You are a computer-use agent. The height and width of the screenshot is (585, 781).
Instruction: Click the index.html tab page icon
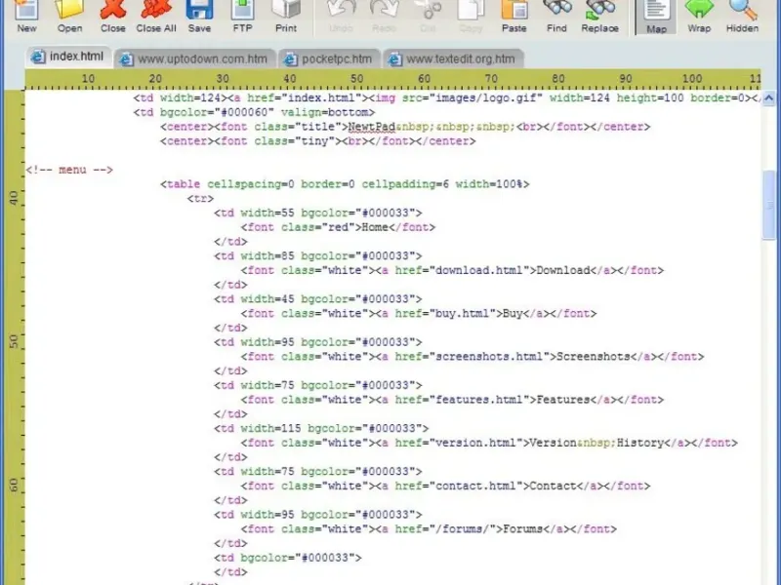pos(37,57)
